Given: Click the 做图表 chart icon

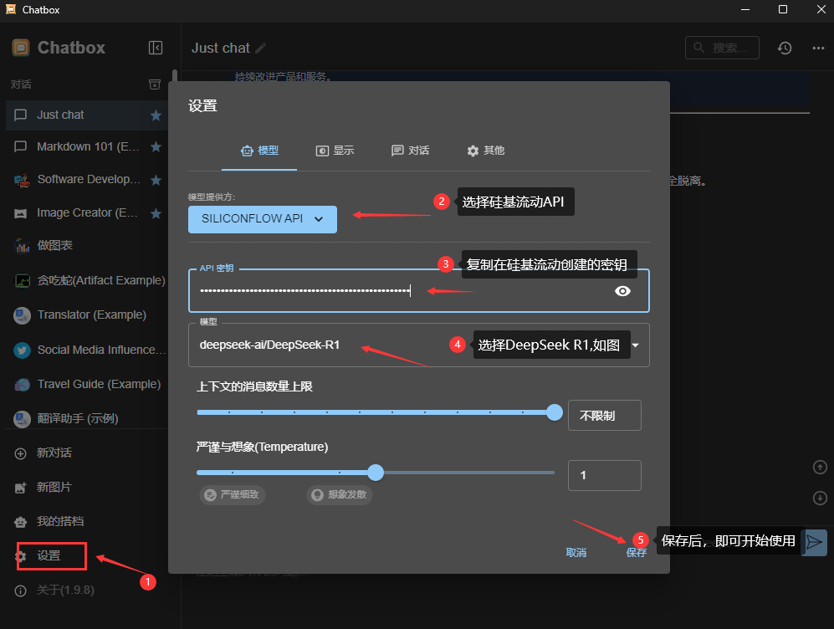Looking at the screenshot, I should point(22,246).
